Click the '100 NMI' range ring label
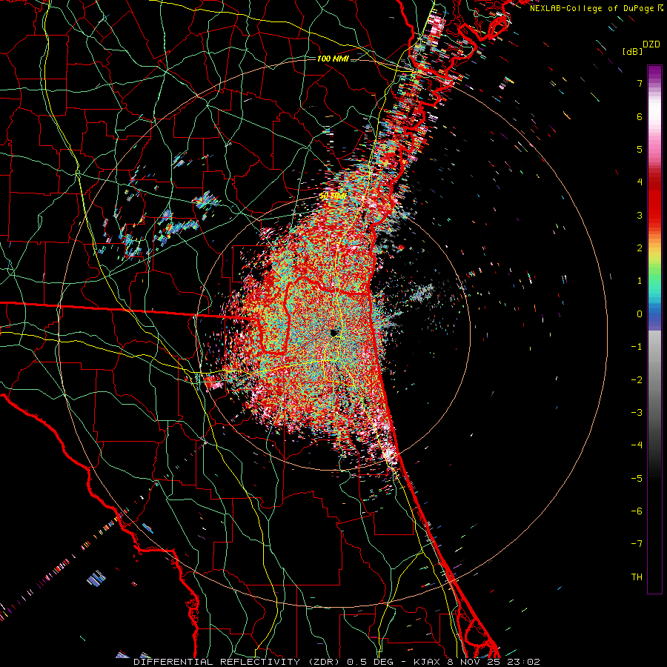 (x=333, y=59)
